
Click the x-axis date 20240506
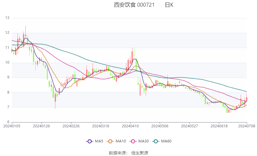pyautogui.click(x=160, y=126)
